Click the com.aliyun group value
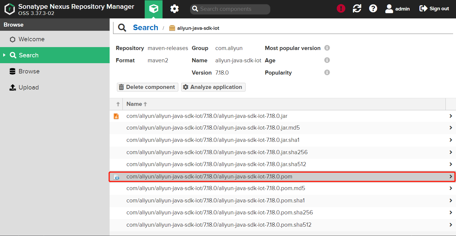 (x=229, y=48)
